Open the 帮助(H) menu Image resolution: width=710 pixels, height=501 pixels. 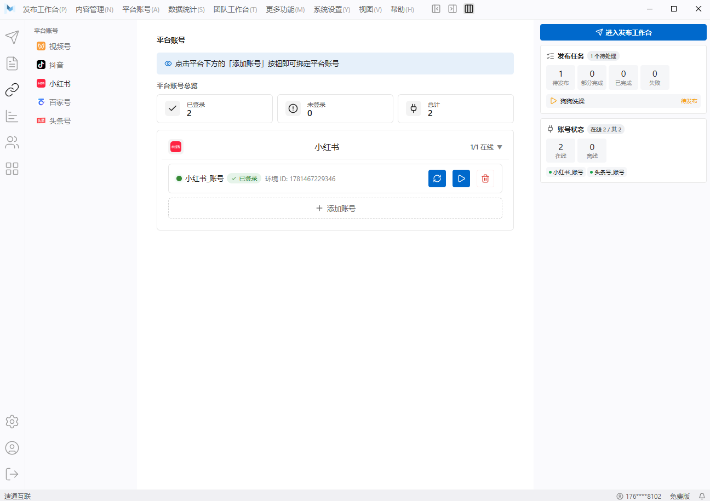(x=403, y=9)
